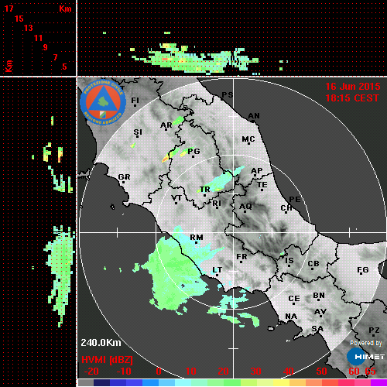This screenshot has width=387, height=387.
Task: Click the Protezione Civile Abruzzo logo
Action: tap(103, 103)
